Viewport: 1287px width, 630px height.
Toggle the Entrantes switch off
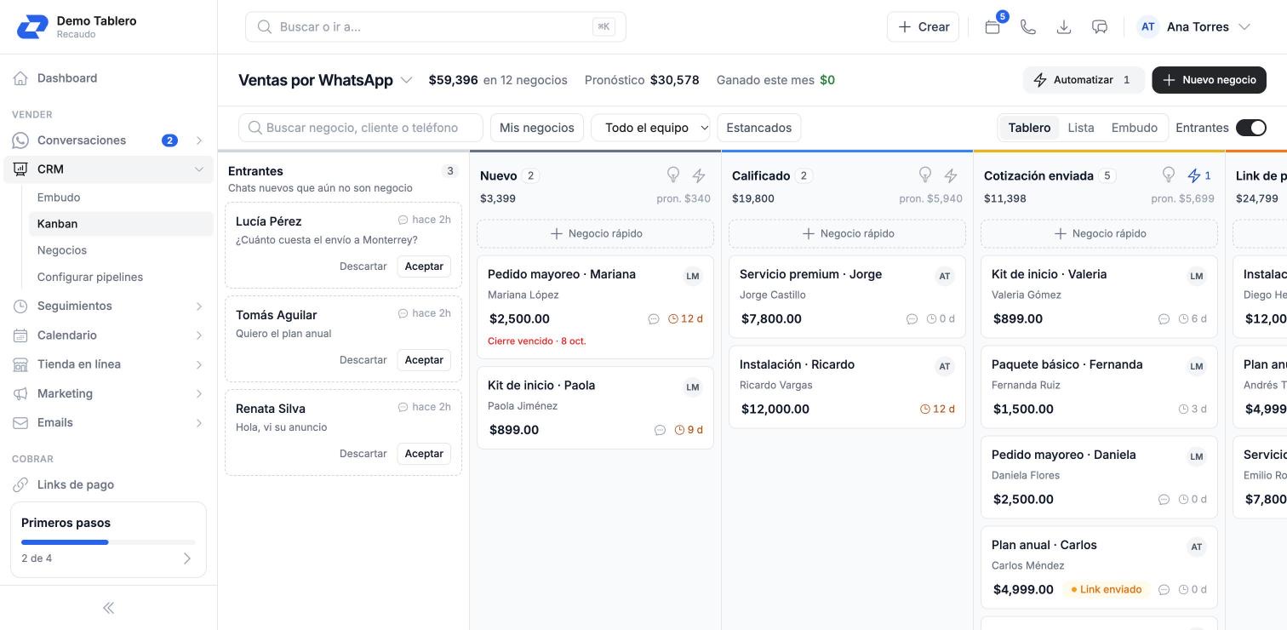pyautogui.click(x=1251, y=128)
